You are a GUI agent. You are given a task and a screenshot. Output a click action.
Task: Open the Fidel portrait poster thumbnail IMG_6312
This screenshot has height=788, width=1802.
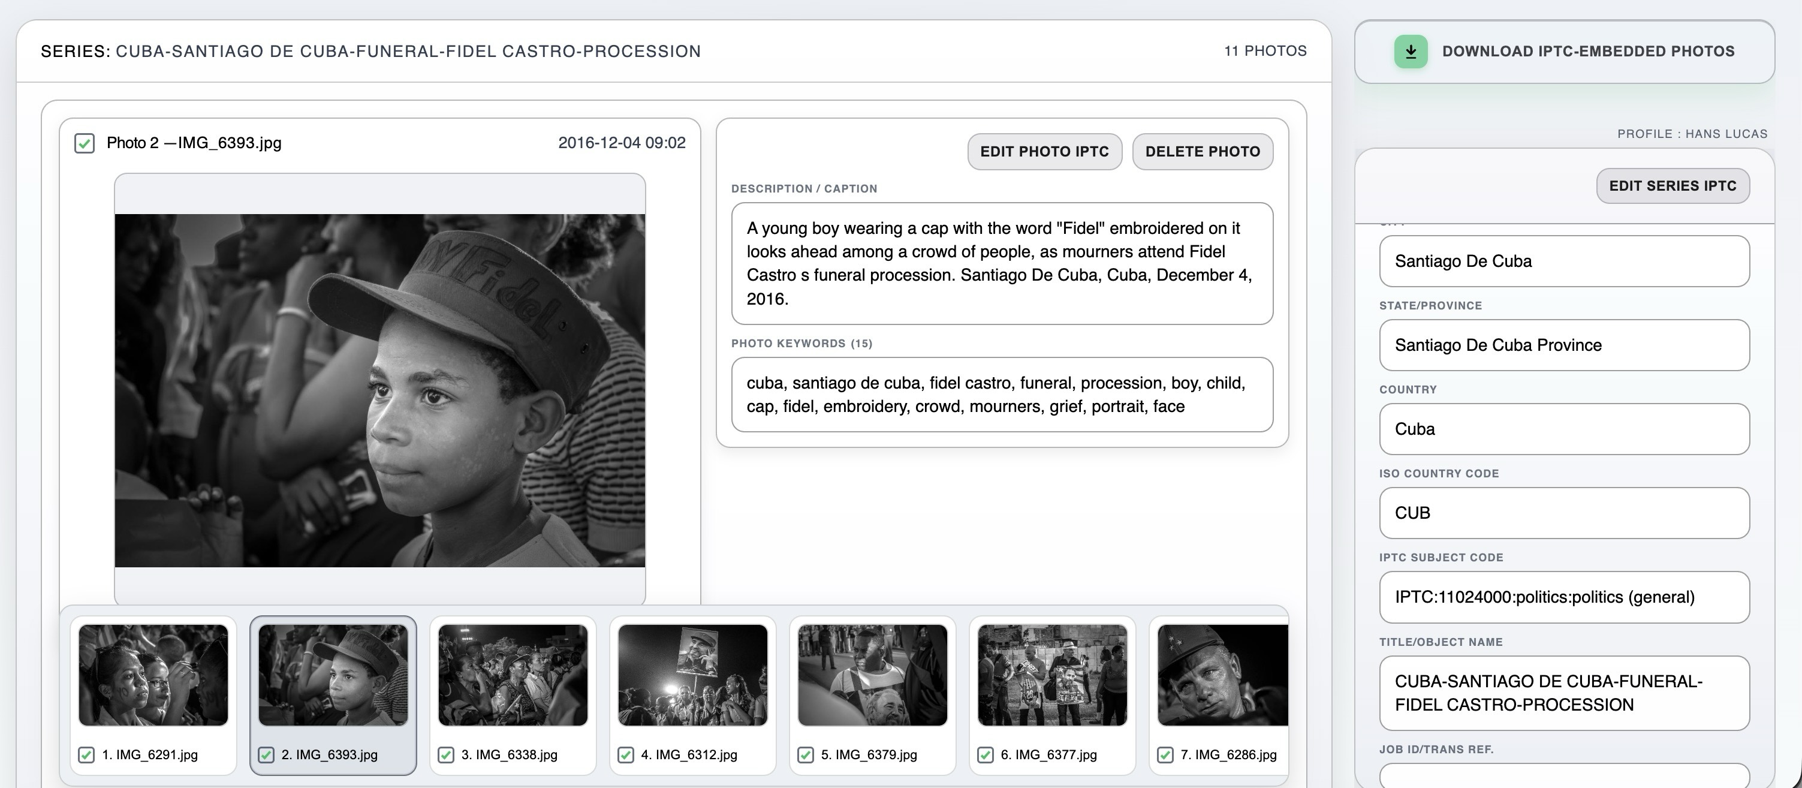tap(692, 675)
